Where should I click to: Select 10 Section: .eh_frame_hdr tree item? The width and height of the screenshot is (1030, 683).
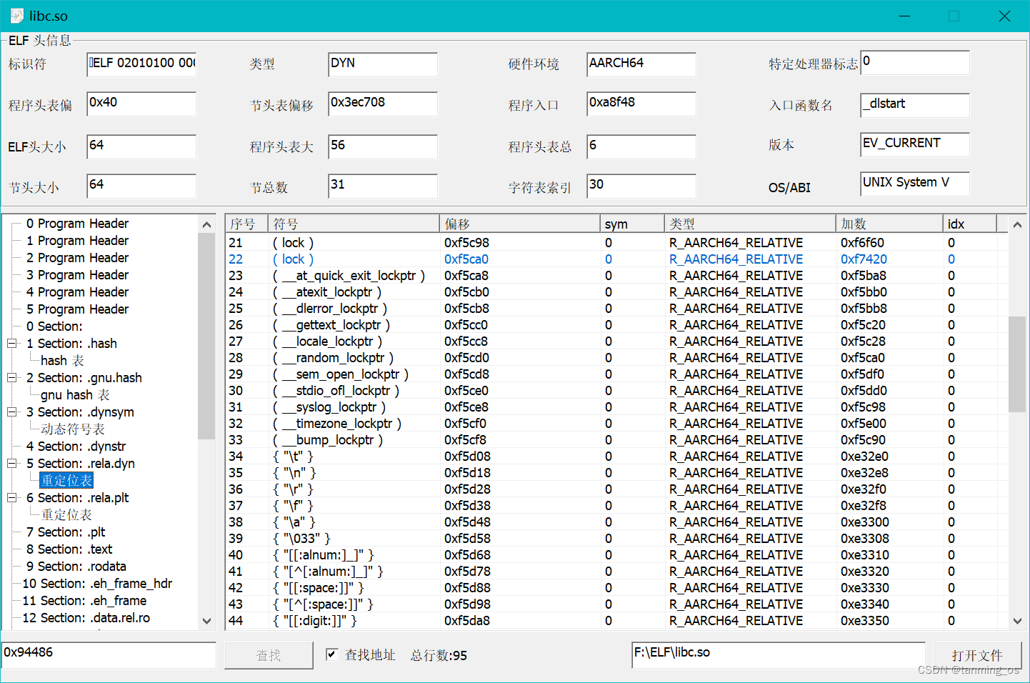click(97, 584)
